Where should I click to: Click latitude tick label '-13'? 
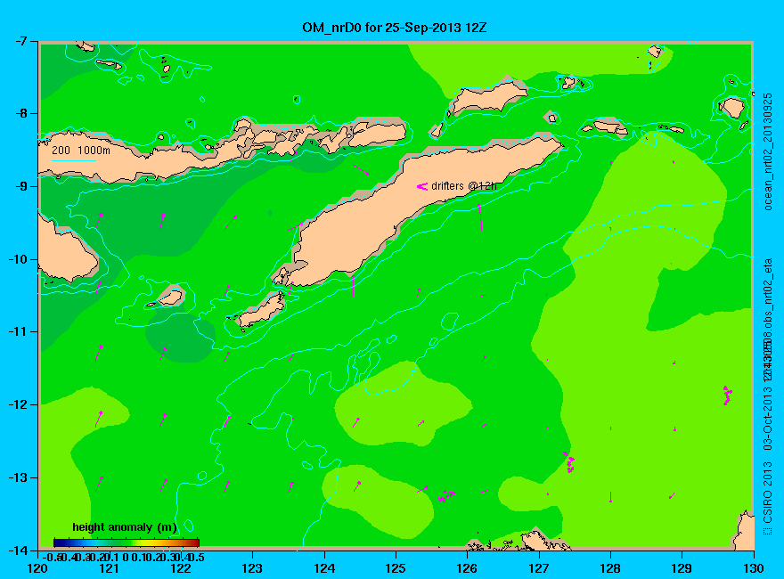click(19, 477)
